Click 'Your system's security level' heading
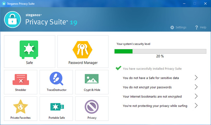 [x=133, y=44]
